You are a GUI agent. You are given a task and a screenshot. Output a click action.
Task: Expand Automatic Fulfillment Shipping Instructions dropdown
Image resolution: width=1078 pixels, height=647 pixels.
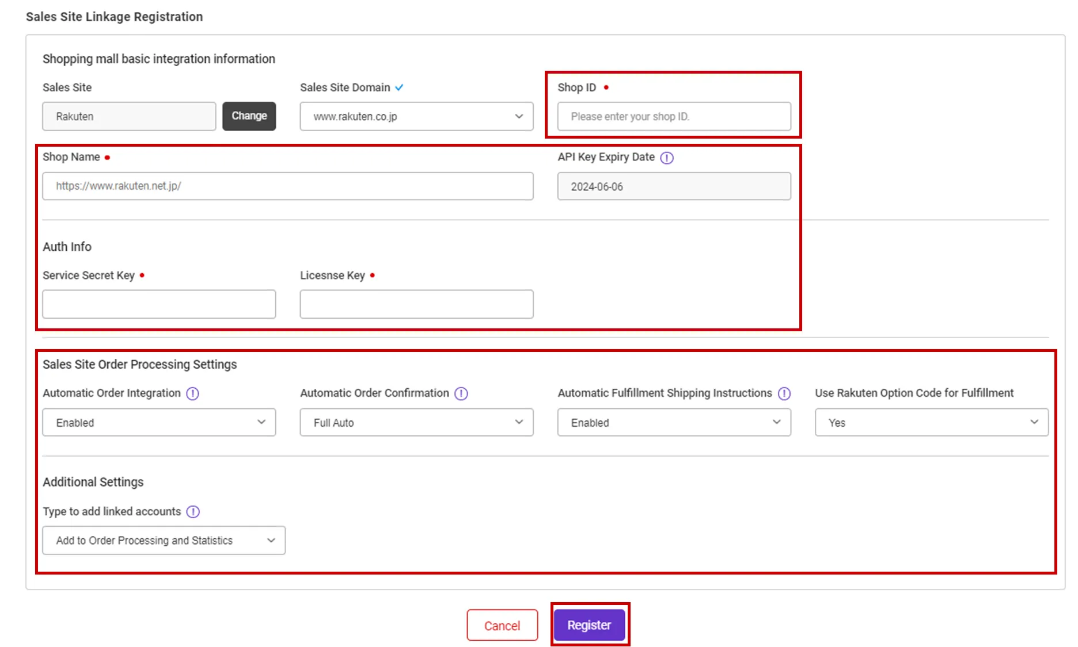(x=674, y=423)
